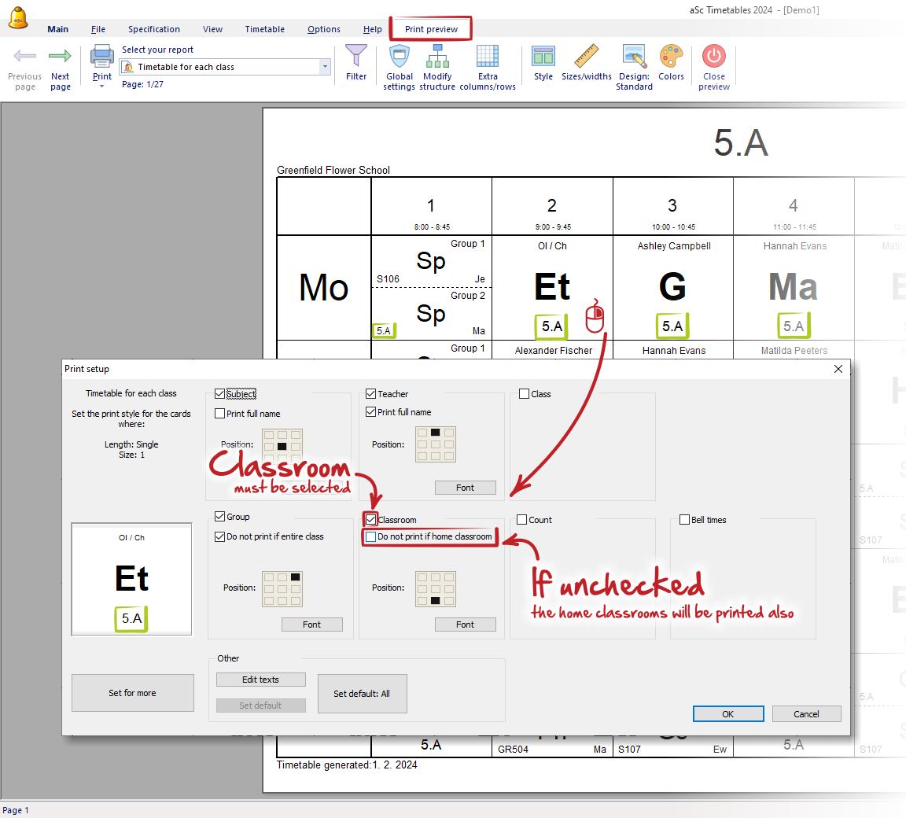Image resolution: width=906 pixels, height=818 pixels.
Task: Click the G card in Monday period 3
Action: 673,288
